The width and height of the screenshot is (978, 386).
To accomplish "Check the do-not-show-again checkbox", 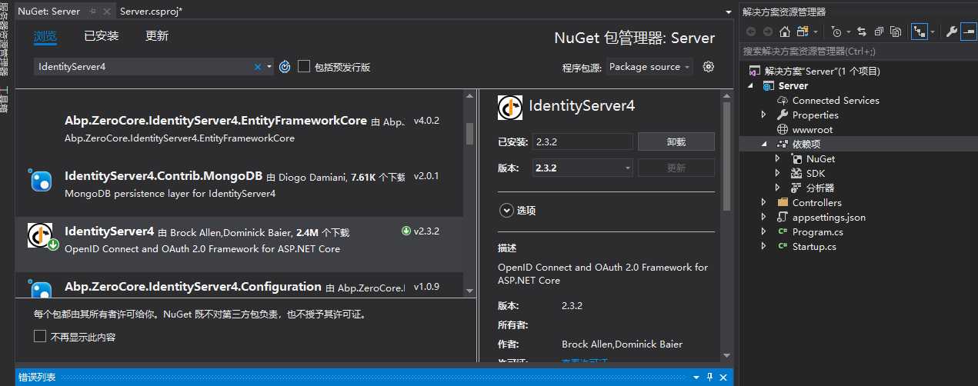I will click(40, 336).
